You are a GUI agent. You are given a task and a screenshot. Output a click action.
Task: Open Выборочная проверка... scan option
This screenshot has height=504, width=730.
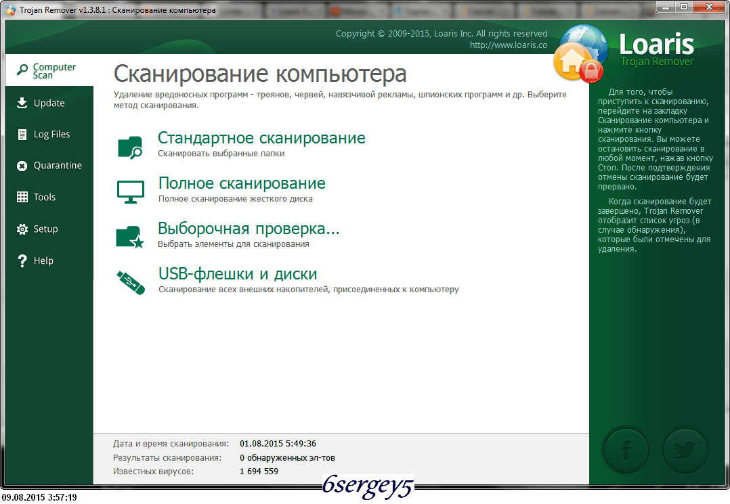click(x=249, y=228)
